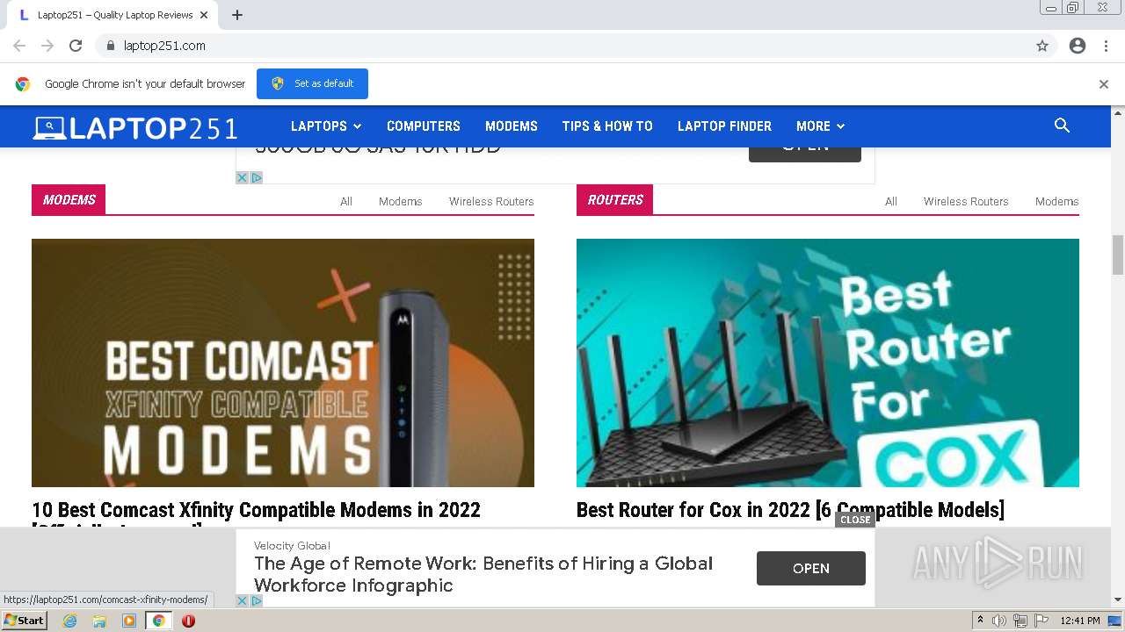Bookmark this page with the star icon

click(x=1042, y=46)
